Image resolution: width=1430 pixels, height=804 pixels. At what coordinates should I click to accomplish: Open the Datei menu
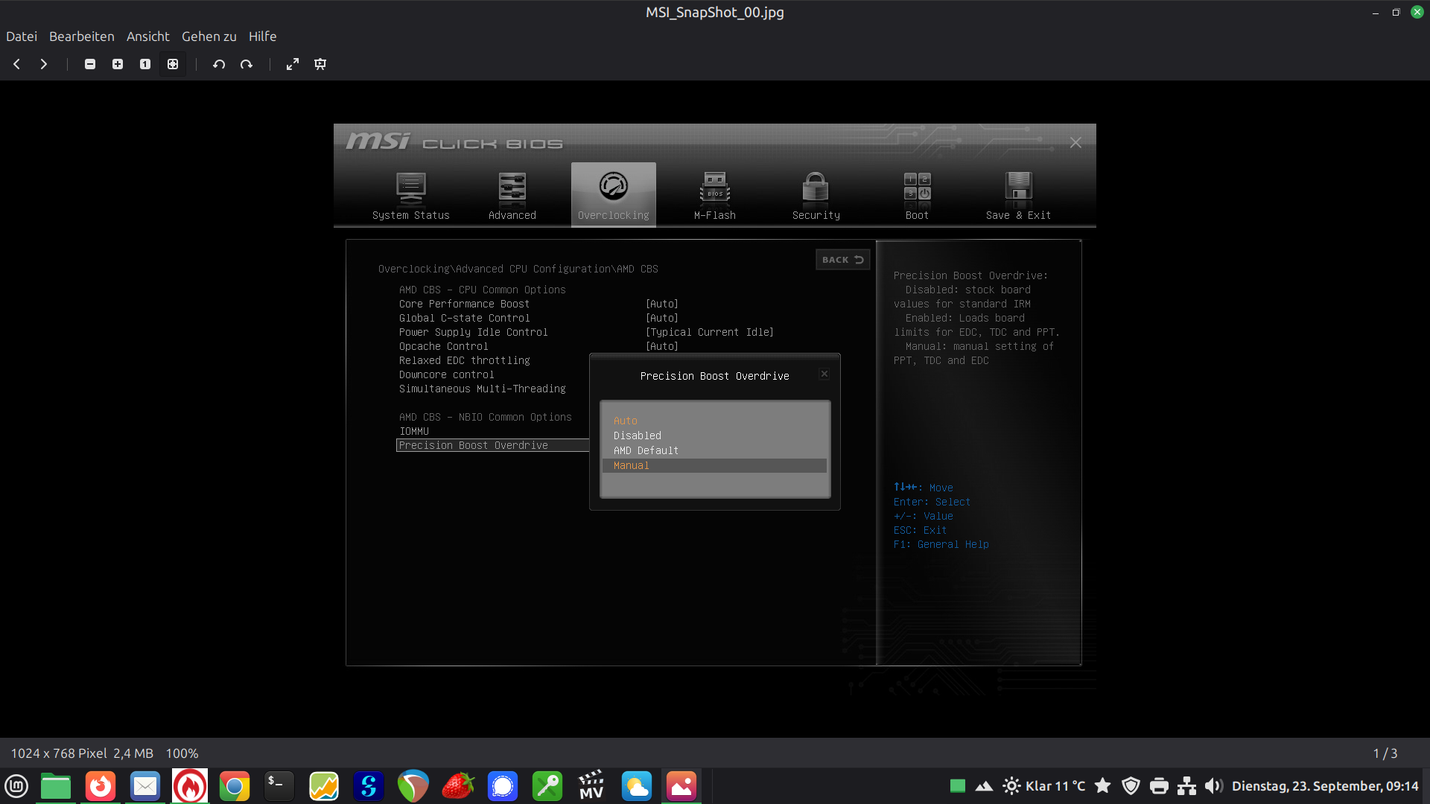[x=22, y=36]
